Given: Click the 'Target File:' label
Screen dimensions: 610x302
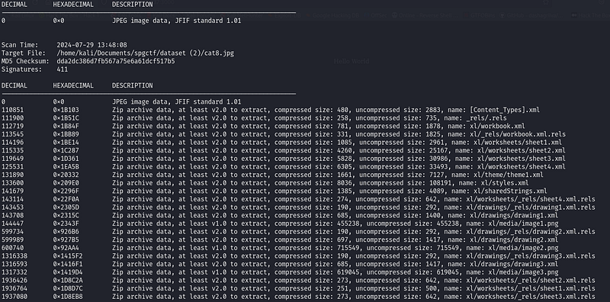Looking at the screenshot, I should point(24,53).
